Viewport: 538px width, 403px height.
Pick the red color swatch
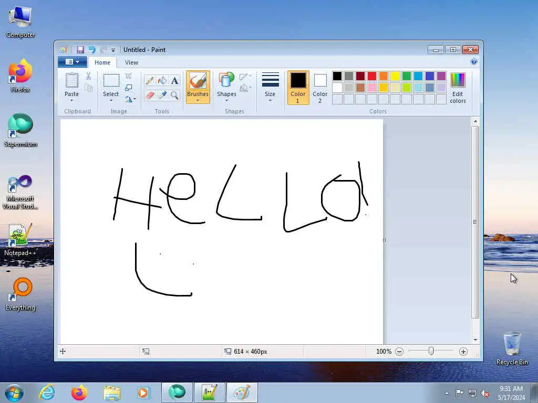pos(372,76)
